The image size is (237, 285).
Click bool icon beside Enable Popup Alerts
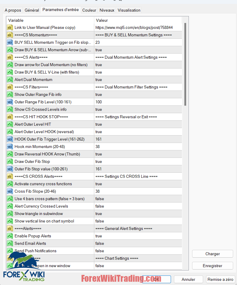pyautogui.click(x=10, y=236)
